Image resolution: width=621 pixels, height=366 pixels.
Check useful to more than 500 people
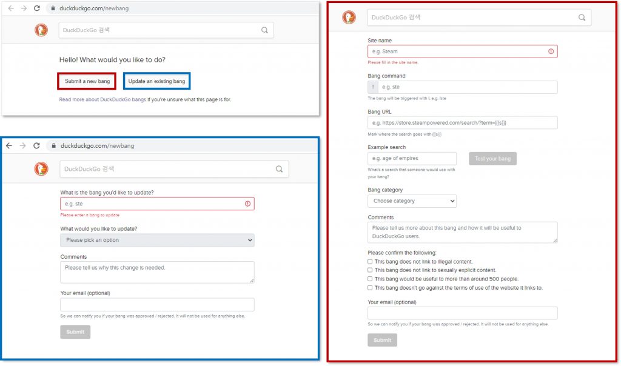[370, 279]
